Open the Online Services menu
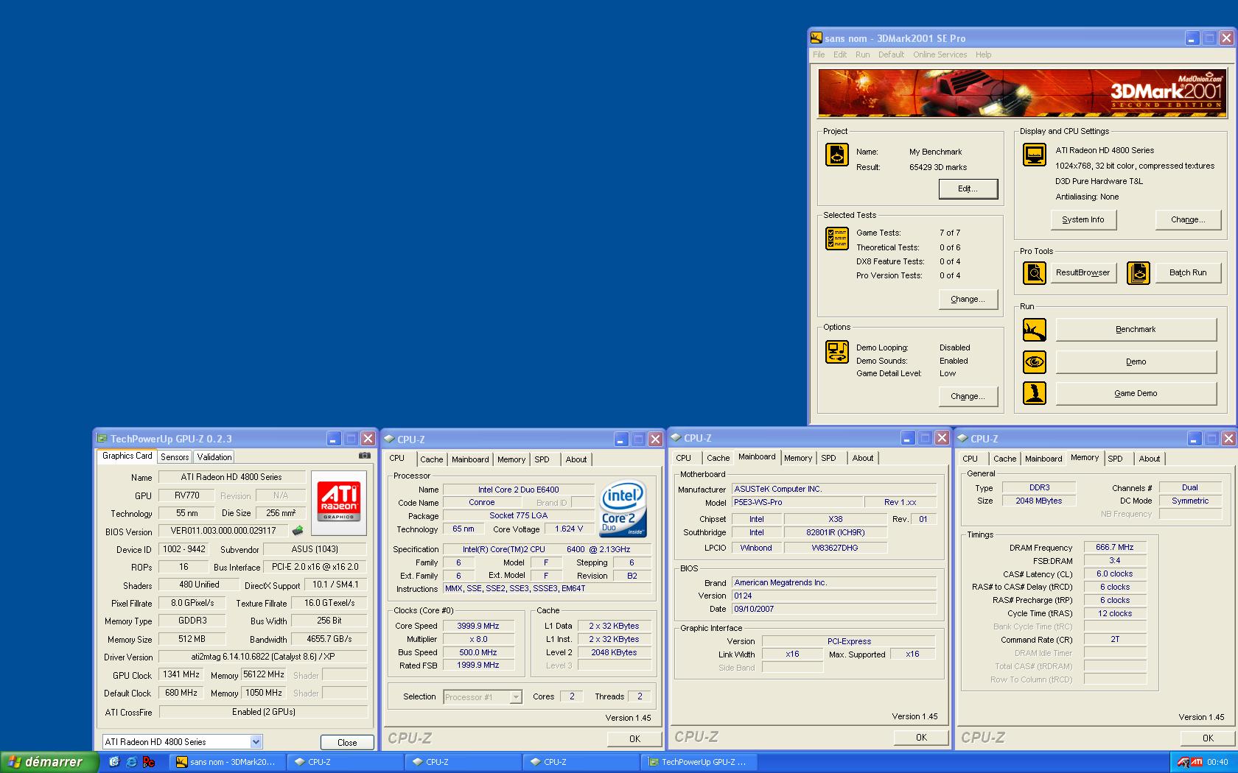The width and height of the screenshot is (1238, 773). (940, 54)
